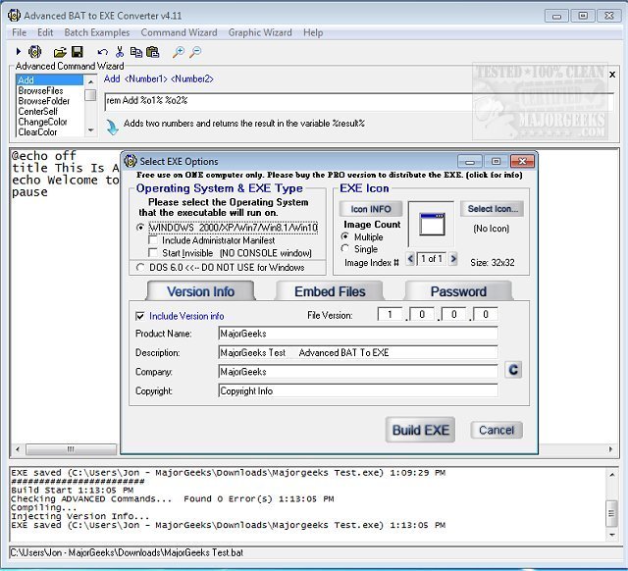The image size is (628, 571).
Task: Click the icon preview thumbnail
Action: point(432,225)
